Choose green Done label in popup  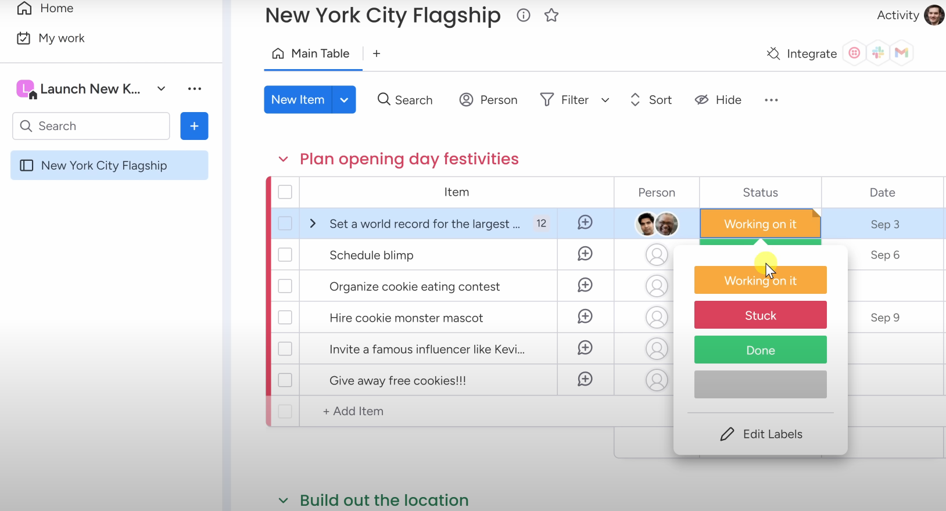click(x=760, y=350)
